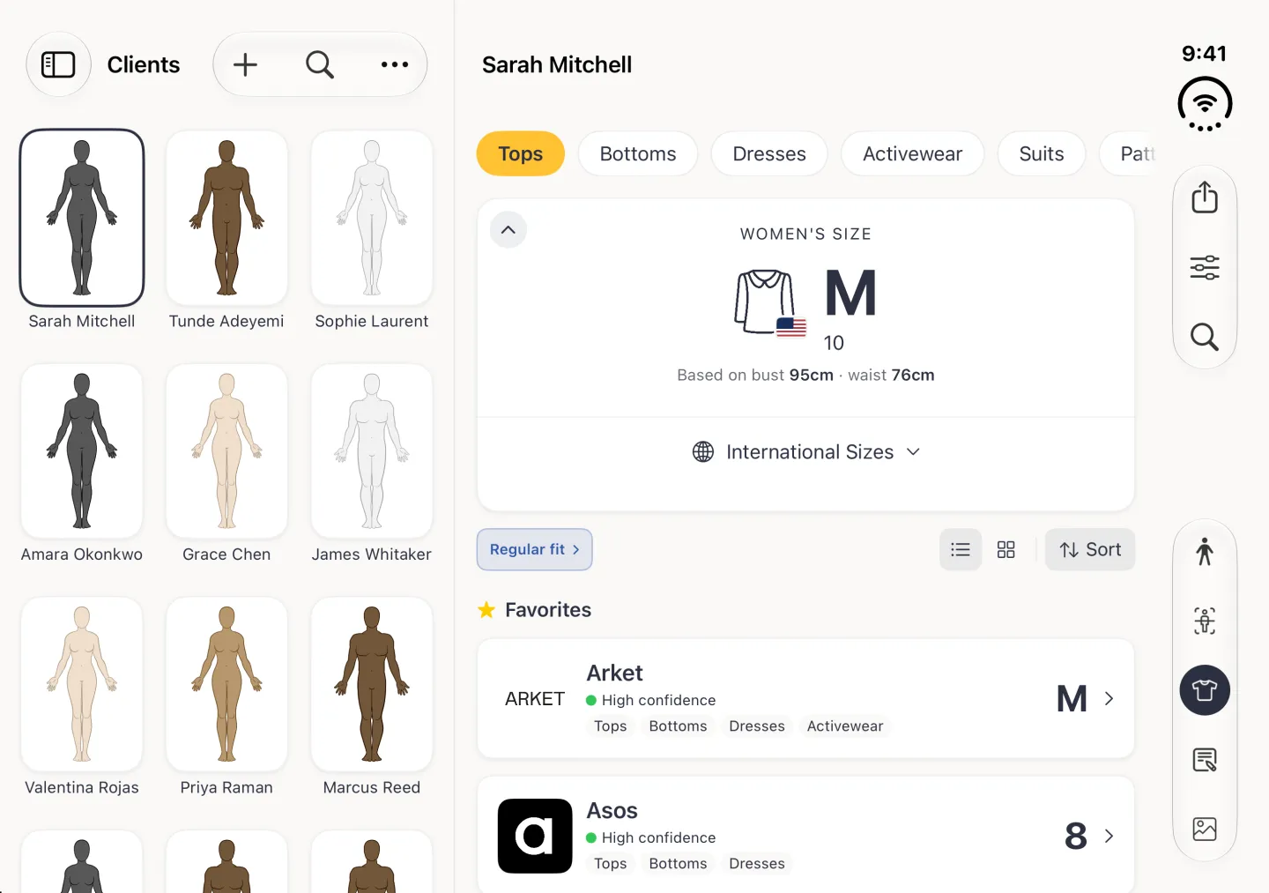
Task: Select client James Whitaker thumbnail
Action: coord(372,450)
